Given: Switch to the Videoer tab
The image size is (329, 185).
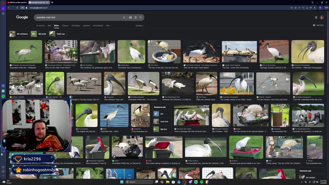Looking at the screenshot, I should (x=65, y=25).
